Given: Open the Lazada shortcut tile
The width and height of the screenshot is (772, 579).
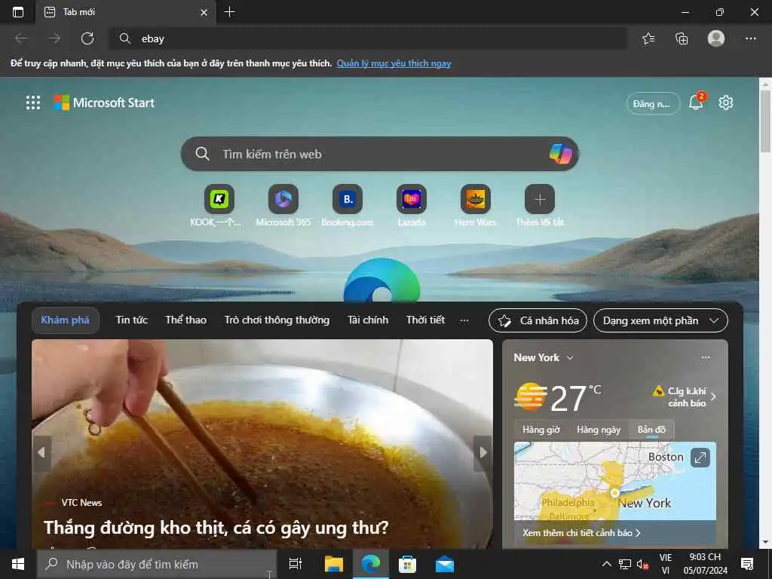Looking at the screenshot, I should click(x=412, y=199).
